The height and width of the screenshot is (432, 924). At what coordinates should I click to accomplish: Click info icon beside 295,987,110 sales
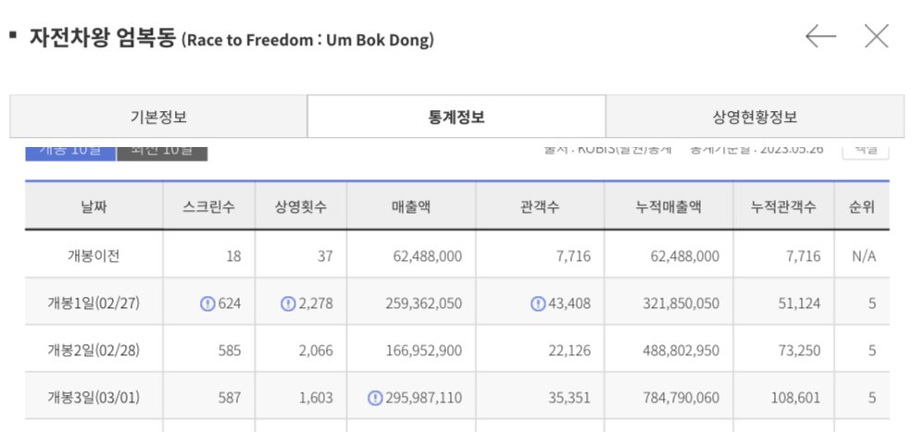(x=375, y=399)
